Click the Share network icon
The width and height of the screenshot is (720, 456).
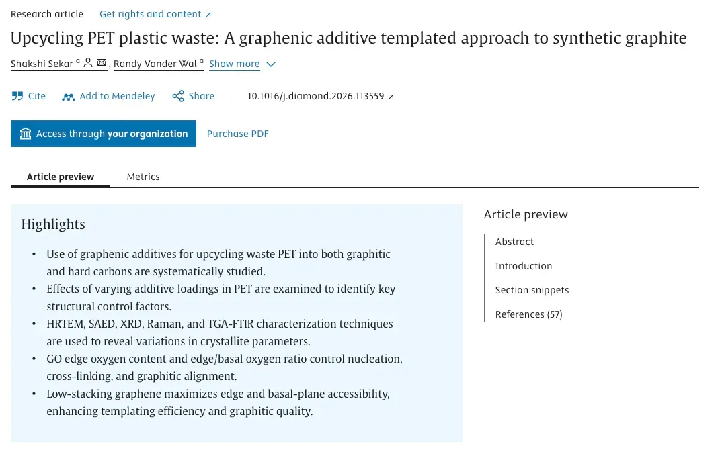pos(178,96)
